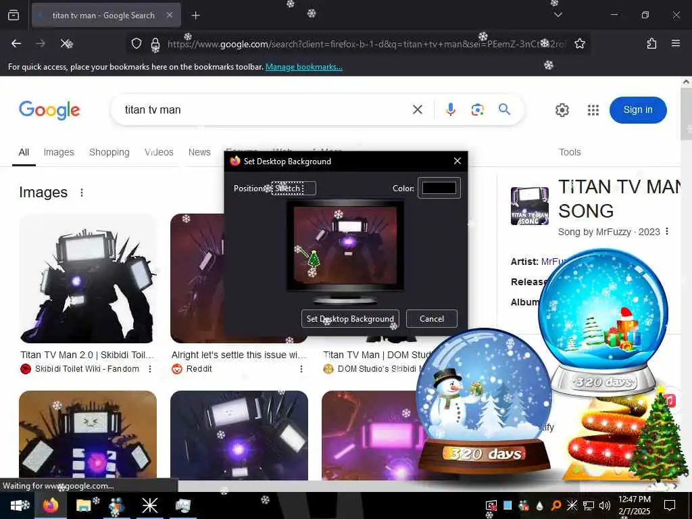692x519 pixels.
Task: Open a new browser tab
Action: point(195,16)
